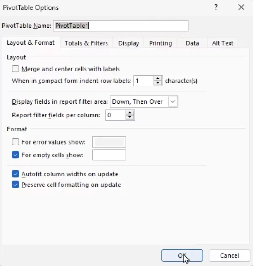Increase report filter fields per column
Image resolution: width=253 pixels, height=266 pixels.
pos(130,113)
